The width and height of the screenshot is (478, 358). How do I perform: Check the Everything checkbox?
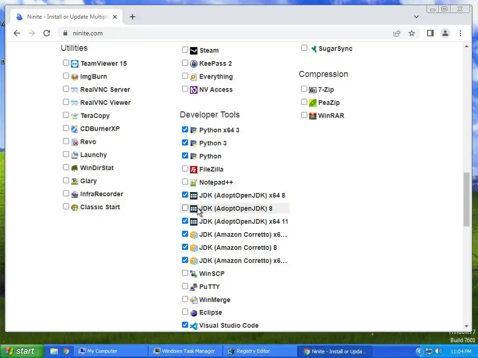[185, 76]
